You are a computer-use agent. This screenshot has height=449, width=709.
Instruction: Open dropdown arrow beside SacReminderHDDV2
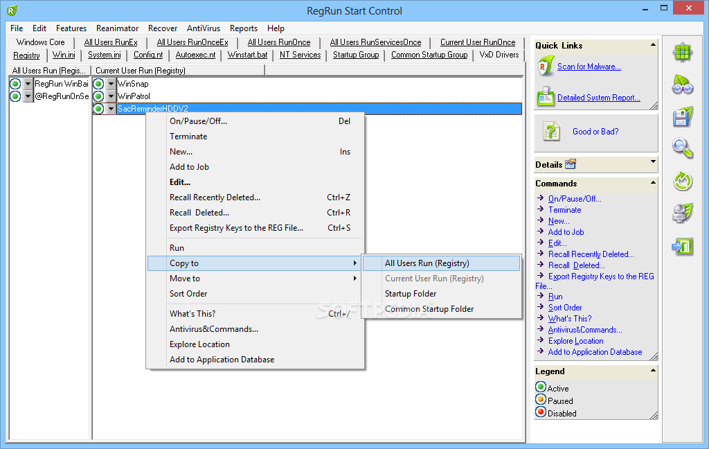[x=111, y=109]
